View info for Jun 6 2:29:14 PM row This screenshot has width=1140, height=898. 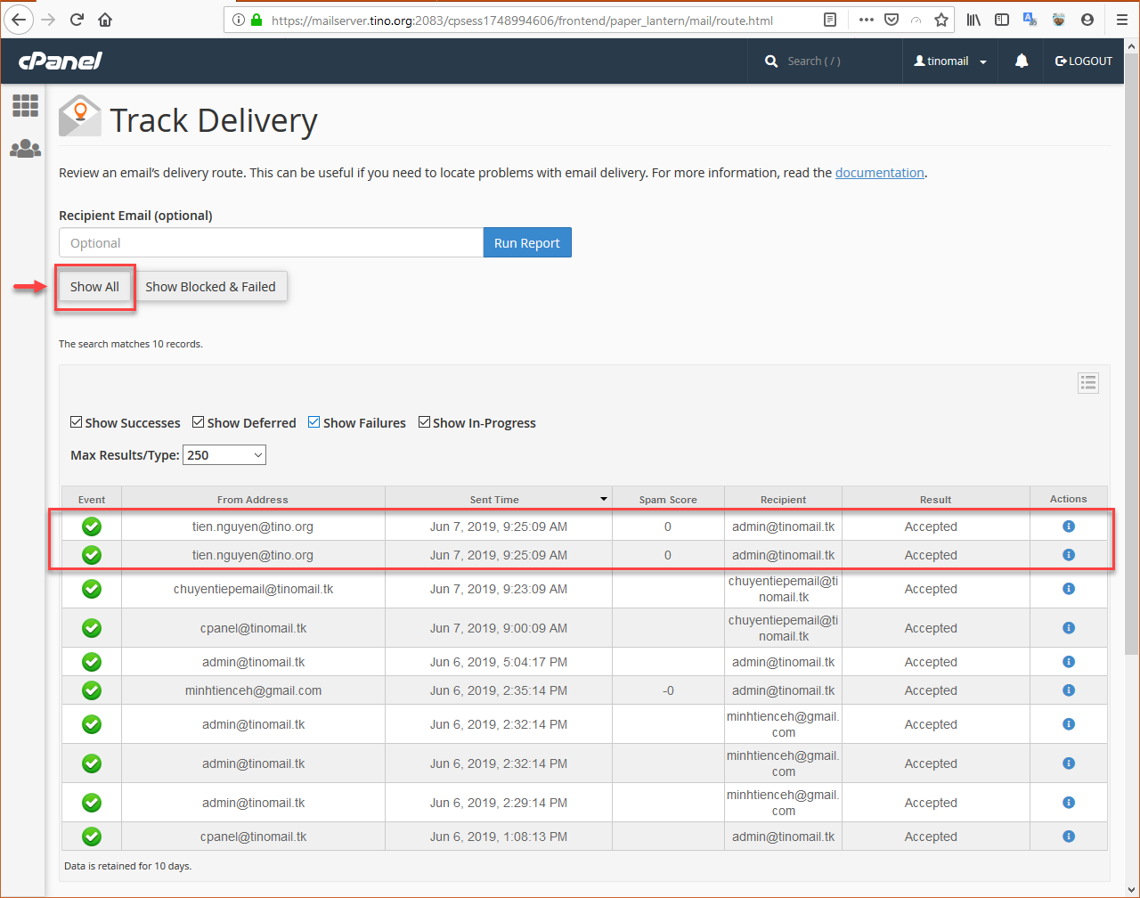(1069, 803)
